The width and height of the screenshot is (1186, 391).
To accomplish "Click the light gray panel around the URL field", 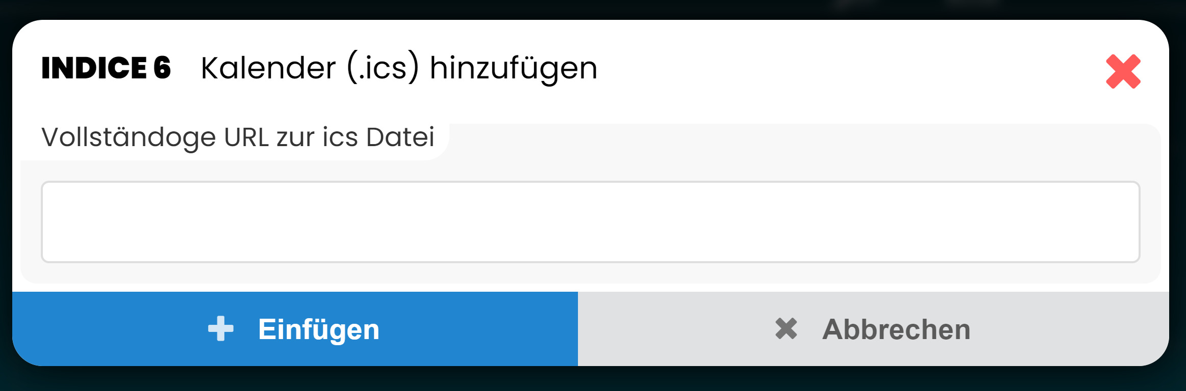I will pyautogui.click(x=765, y=148).
